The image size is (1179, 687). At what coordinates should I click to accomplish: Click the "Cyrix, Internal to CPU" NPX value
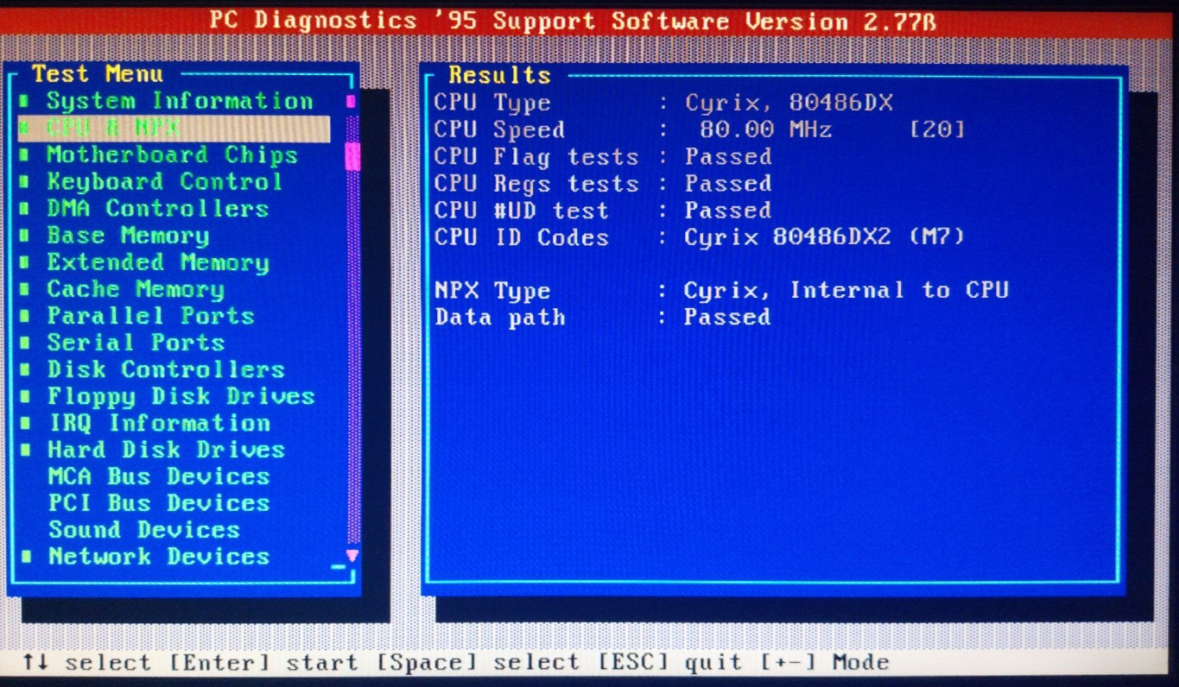coord(846,291)
